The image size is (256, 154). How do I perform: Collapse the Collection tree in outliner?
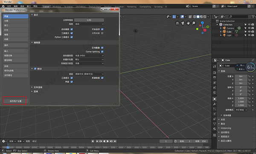(x=217, y=25)
